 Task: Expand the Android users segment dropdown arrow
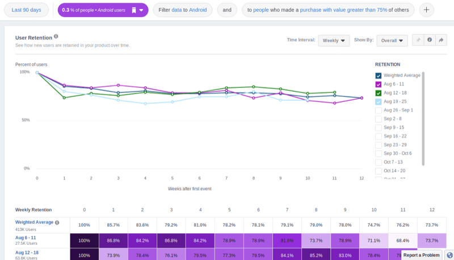click(141, 10)
